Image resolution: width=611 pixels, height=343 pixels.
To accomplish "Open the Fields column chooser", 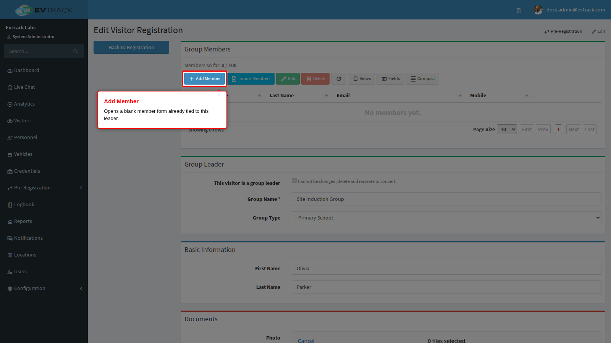I will (x=390, y=79).
